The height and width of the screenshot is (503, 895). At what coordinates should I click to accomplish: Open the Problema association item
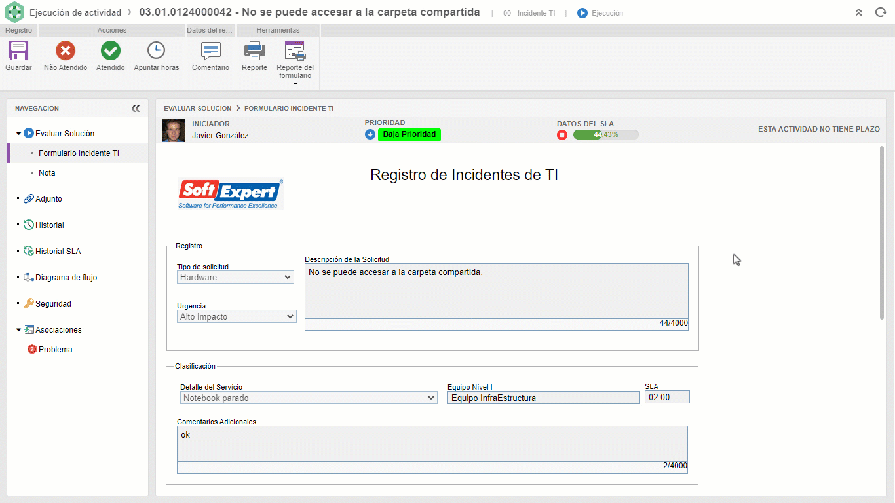[56, 350]
